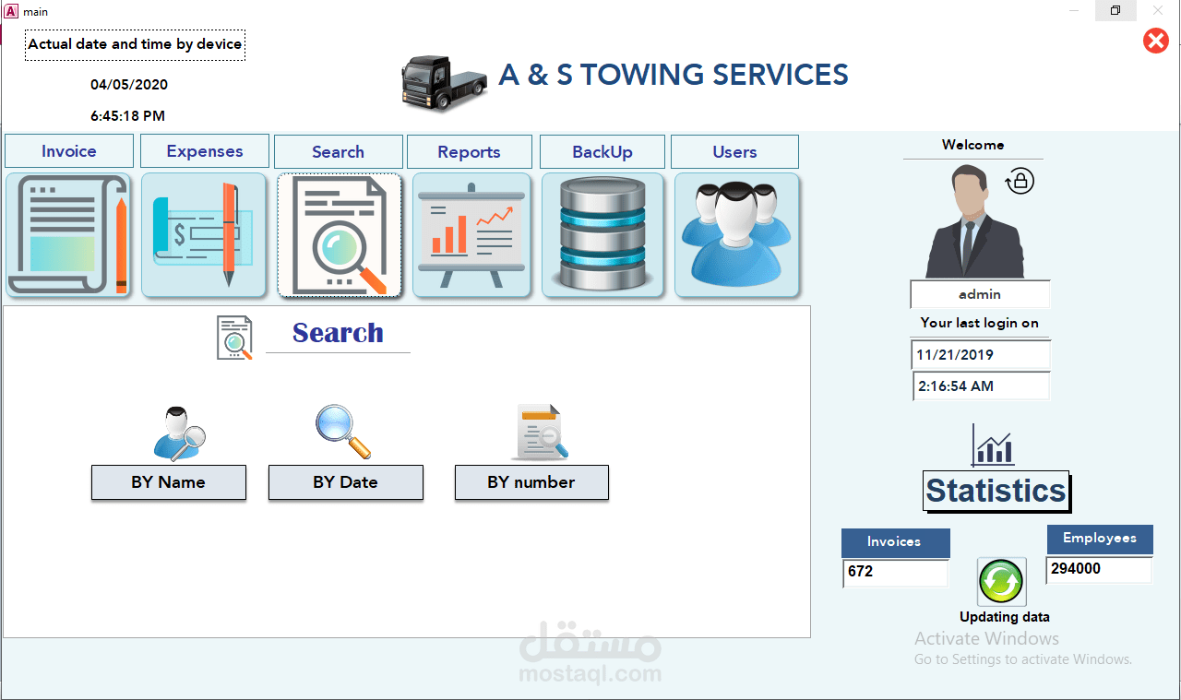Click the Employees value field 294000
Screen dimensions: 1181x700
pos(1099,569)
